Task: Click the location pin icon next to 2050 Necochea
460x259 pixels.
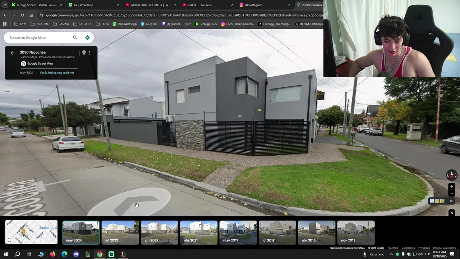Action: click(84, 53)
